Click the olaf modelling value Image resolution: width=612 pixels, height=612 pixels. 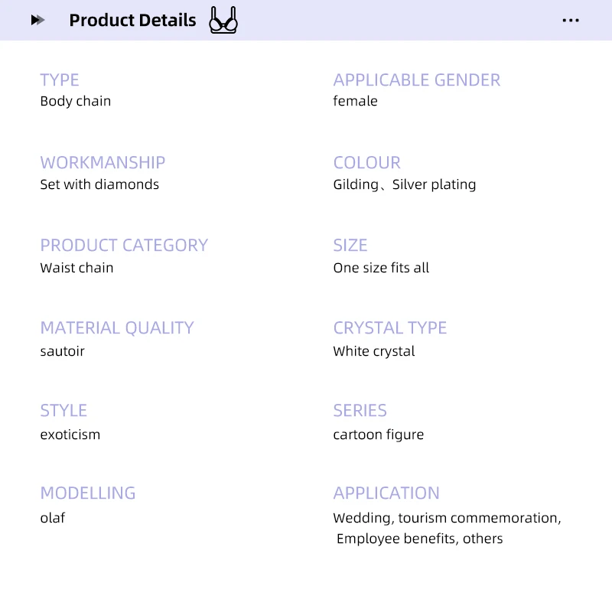[53, 518]
